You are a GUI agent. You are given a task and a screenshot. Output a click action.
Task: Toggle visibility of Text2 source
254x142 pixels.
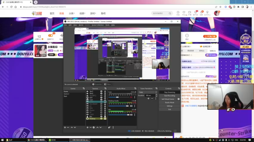pos(101,93)
